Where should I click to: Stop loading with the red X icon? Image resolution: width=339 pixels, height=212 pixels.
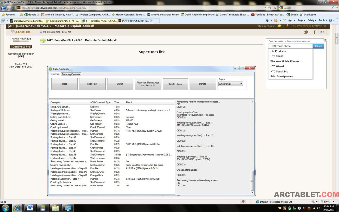click(275, 8)
